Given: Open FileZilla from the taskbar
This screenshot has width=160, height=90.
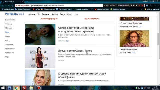Looking at the screenshot, I should [24, 88].
